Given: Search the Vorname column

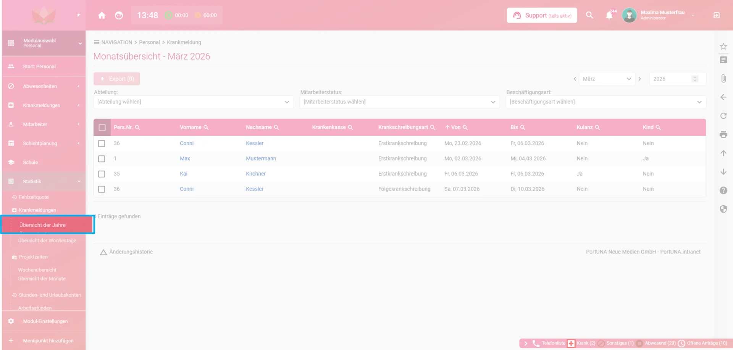Looking at the screenshot, I should pos(206,127).
